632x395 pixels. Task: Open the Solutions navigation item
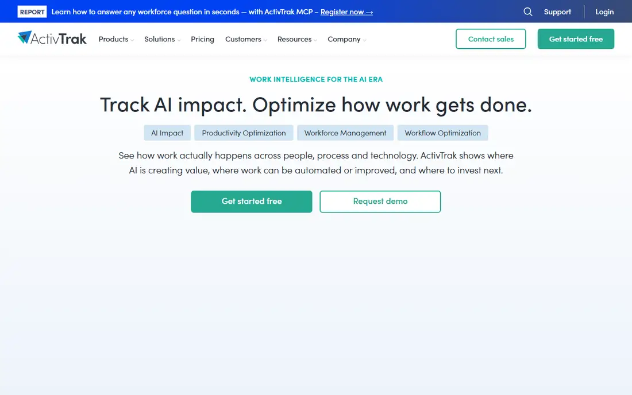[x=160, y=39]
